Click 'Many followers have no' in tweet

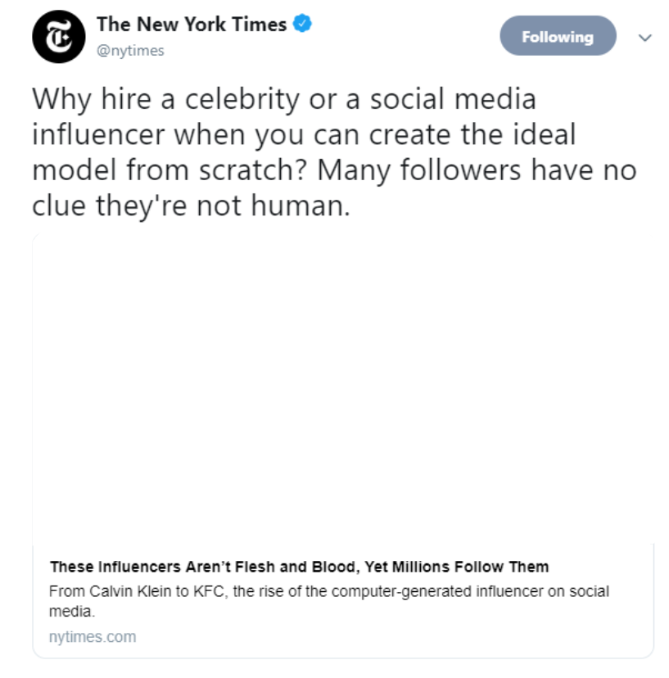(477, 169)
